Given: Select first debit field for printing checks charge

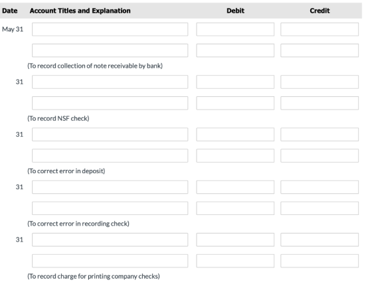Looking at the screenshot, I should 235,240.
